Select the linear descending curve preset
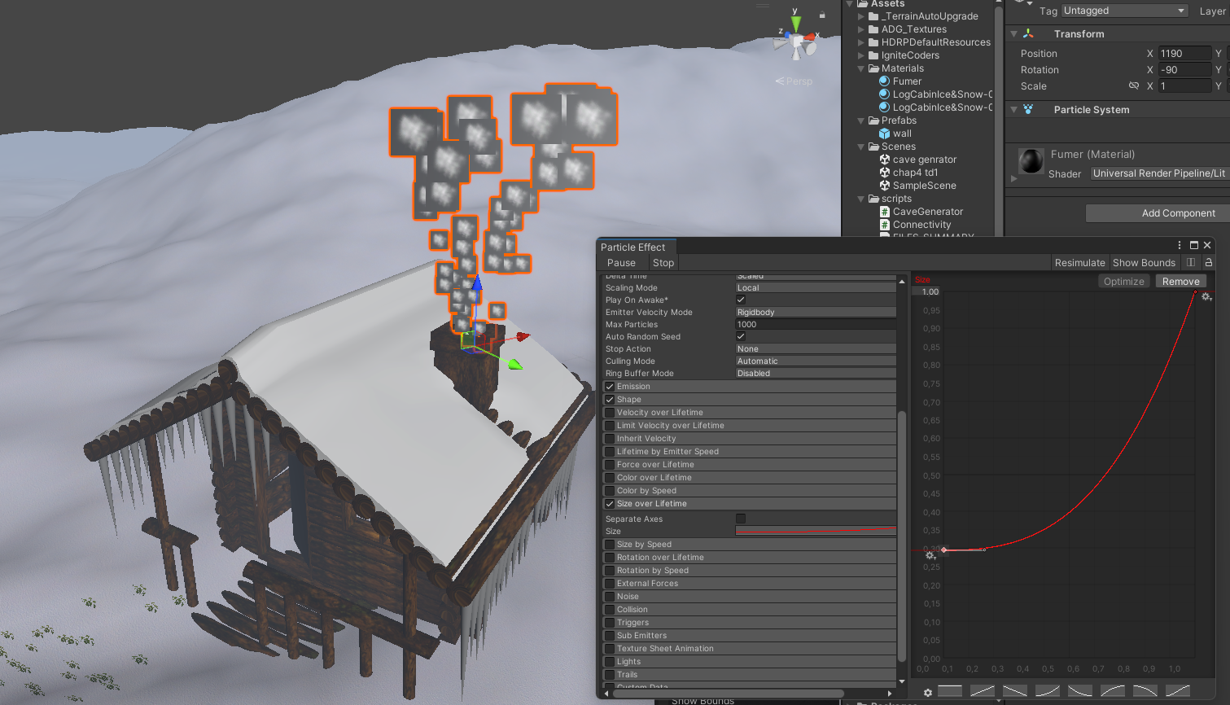Image resolution: width=1230 pixels, height=705 pixels. 1015,690
